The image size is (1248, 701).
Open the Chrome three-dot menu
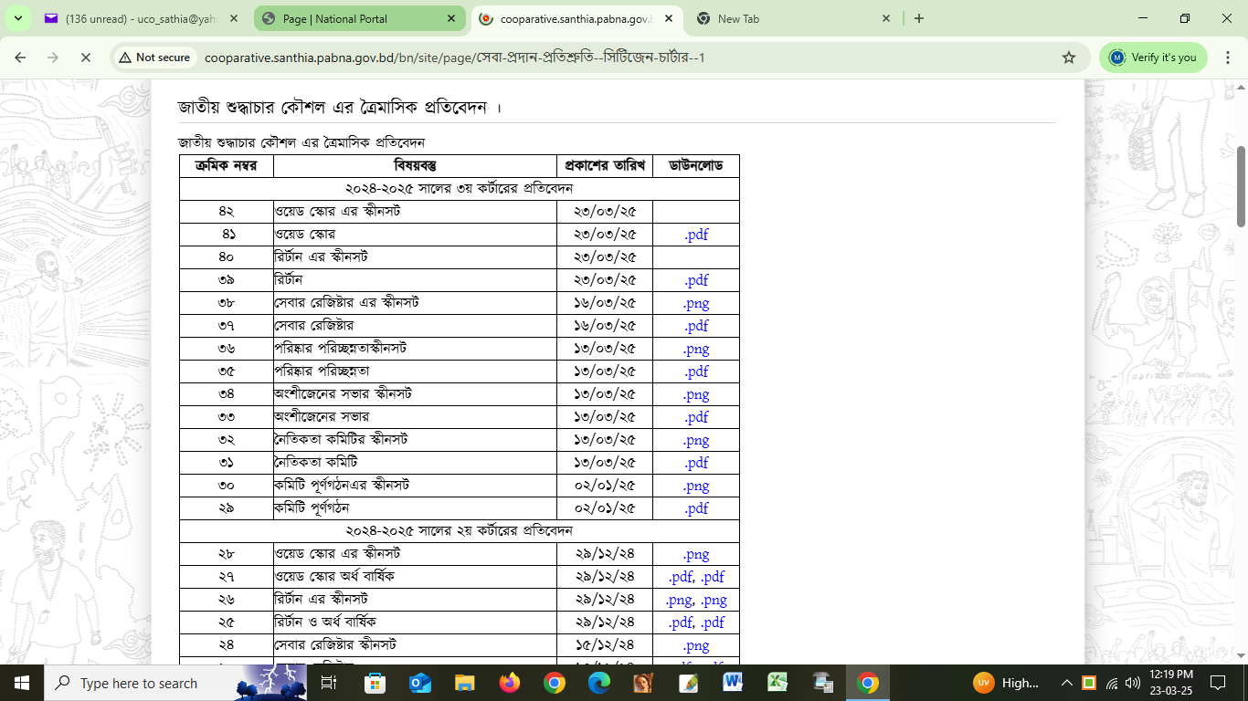point(1228,58)
